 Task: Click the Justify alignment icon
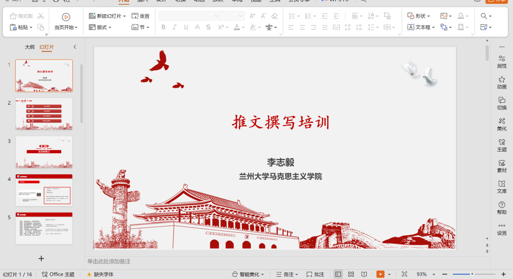click(324, 27)
